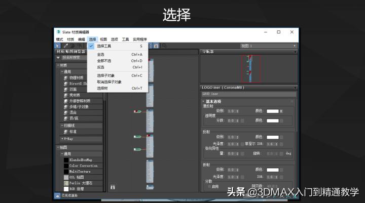This screenshot has height=203, width=365.
Task: Select the 混合 material entry
Action: click(73, 112)
